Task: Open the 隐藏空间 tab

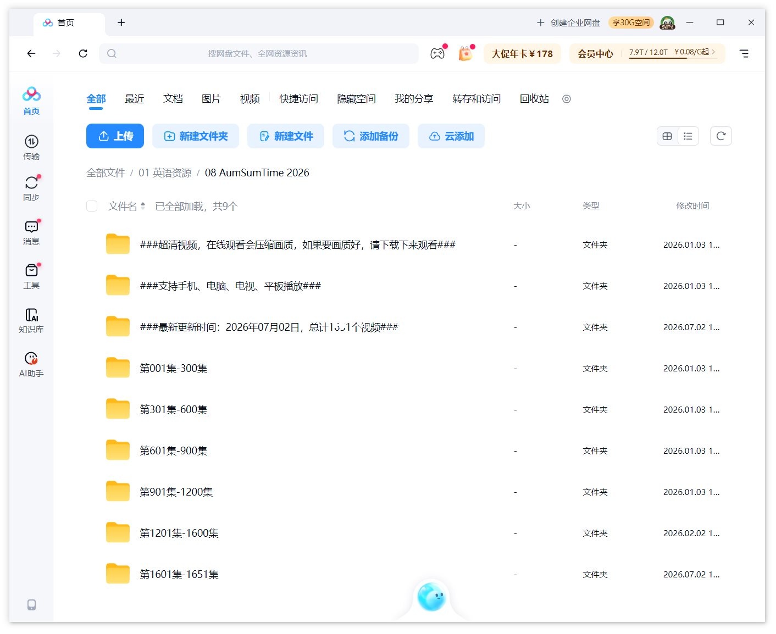Action: click(x=357, y=99)
